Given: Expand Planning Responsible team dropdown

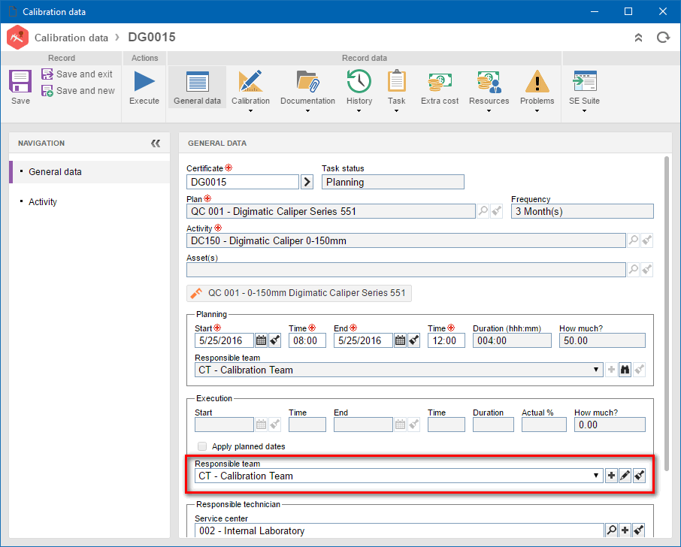Looking at the screenshot, I should pos(596,370).
